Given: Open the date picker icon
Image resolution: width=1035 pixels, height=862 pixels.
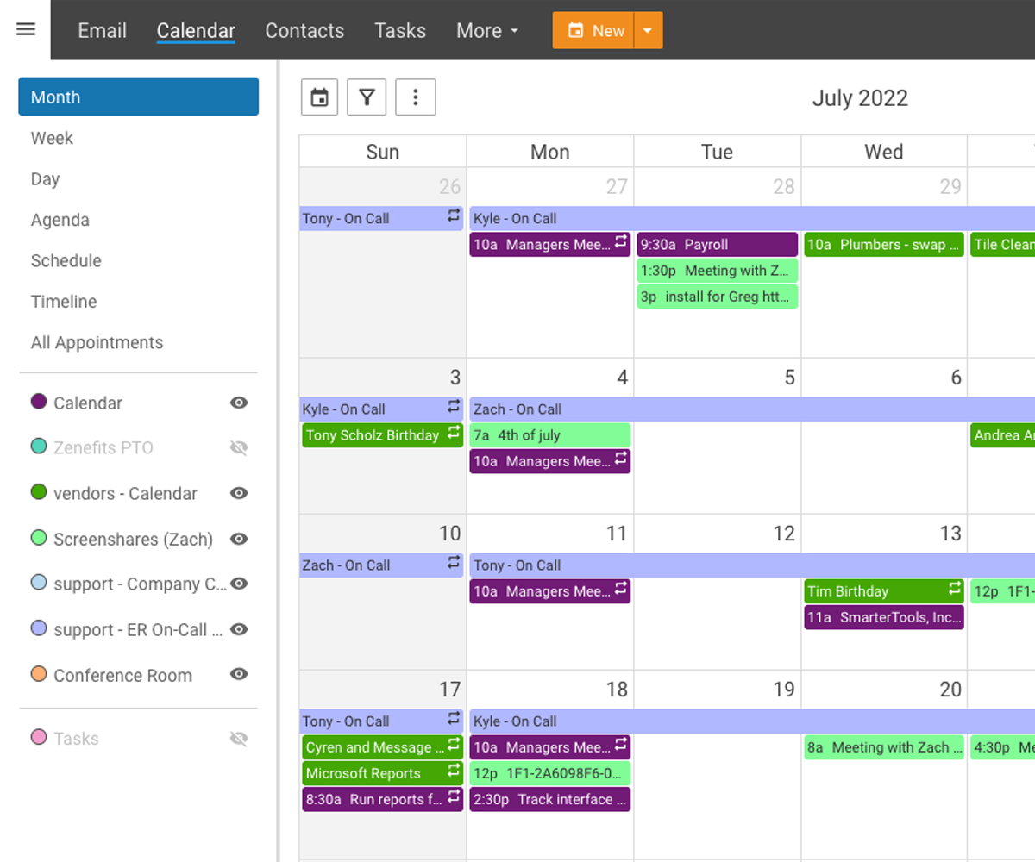Looking at the screenshot, I should pos(319,97).
